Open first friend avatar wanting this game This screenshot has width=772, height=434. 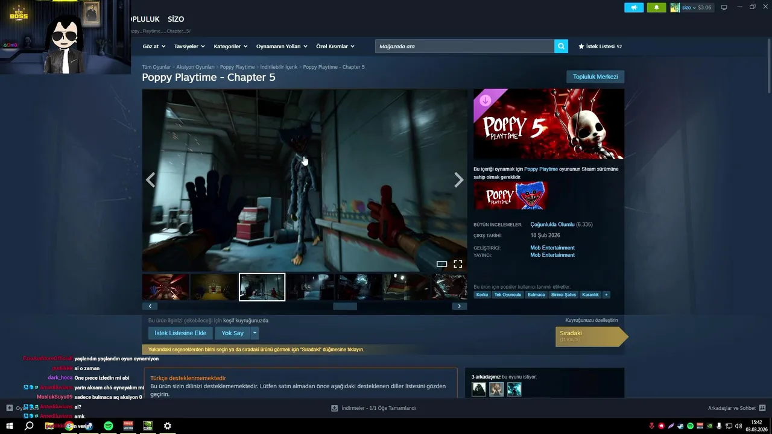[x=479, y=389]
